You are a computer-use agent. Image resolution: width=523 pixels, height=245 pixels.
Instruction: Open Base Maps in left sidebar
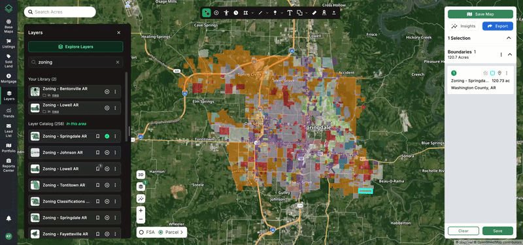tap(8, 26)
